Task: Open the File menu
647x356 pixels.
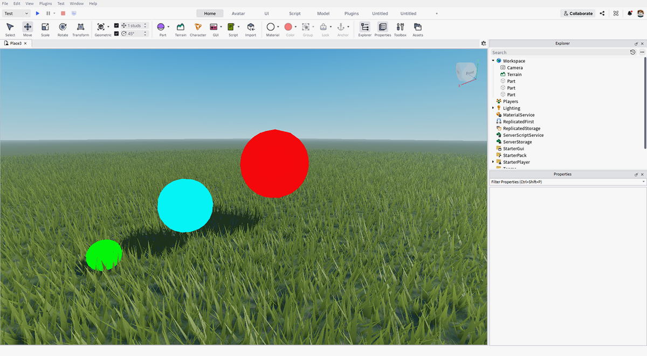Action: [5, 3]
